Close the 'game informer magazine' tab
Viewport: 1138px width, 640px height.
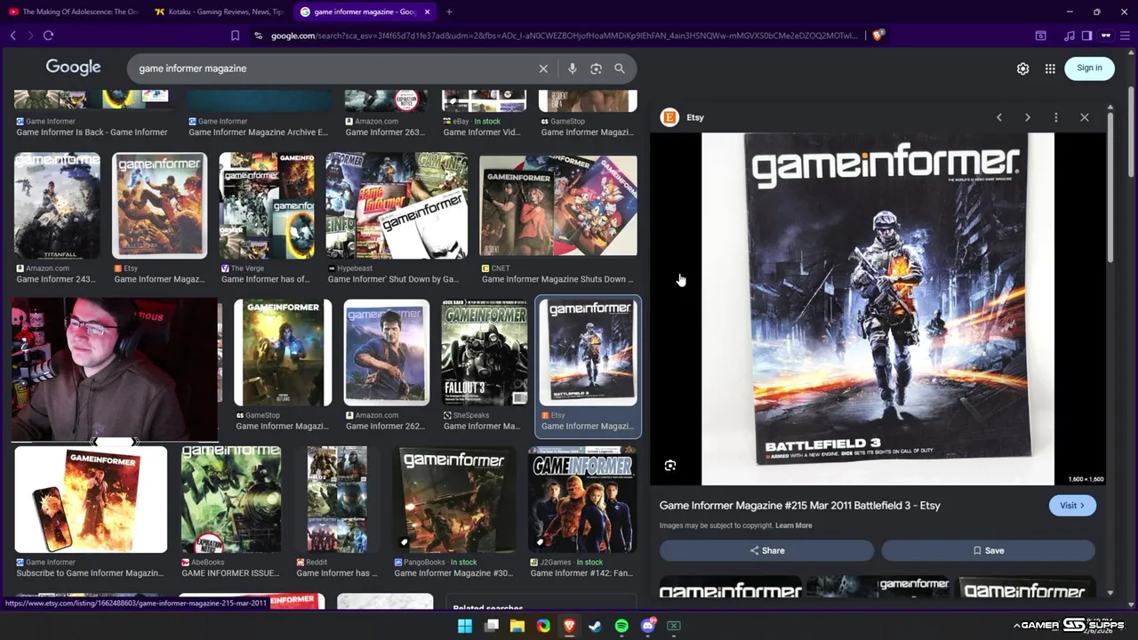coord(428,12)
